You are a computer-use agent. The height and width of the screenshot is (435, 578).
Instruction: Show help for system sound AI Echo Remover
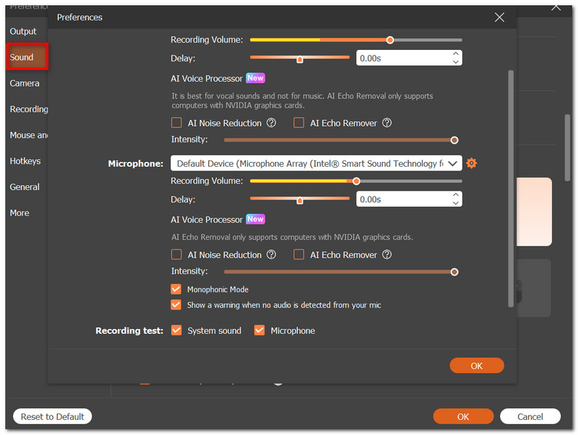(387, 123)
